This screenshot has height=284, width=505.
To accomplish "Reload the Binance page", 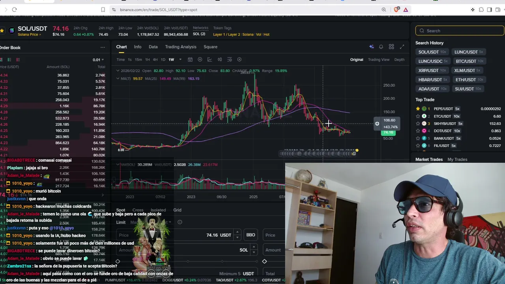I will [14, 9].
